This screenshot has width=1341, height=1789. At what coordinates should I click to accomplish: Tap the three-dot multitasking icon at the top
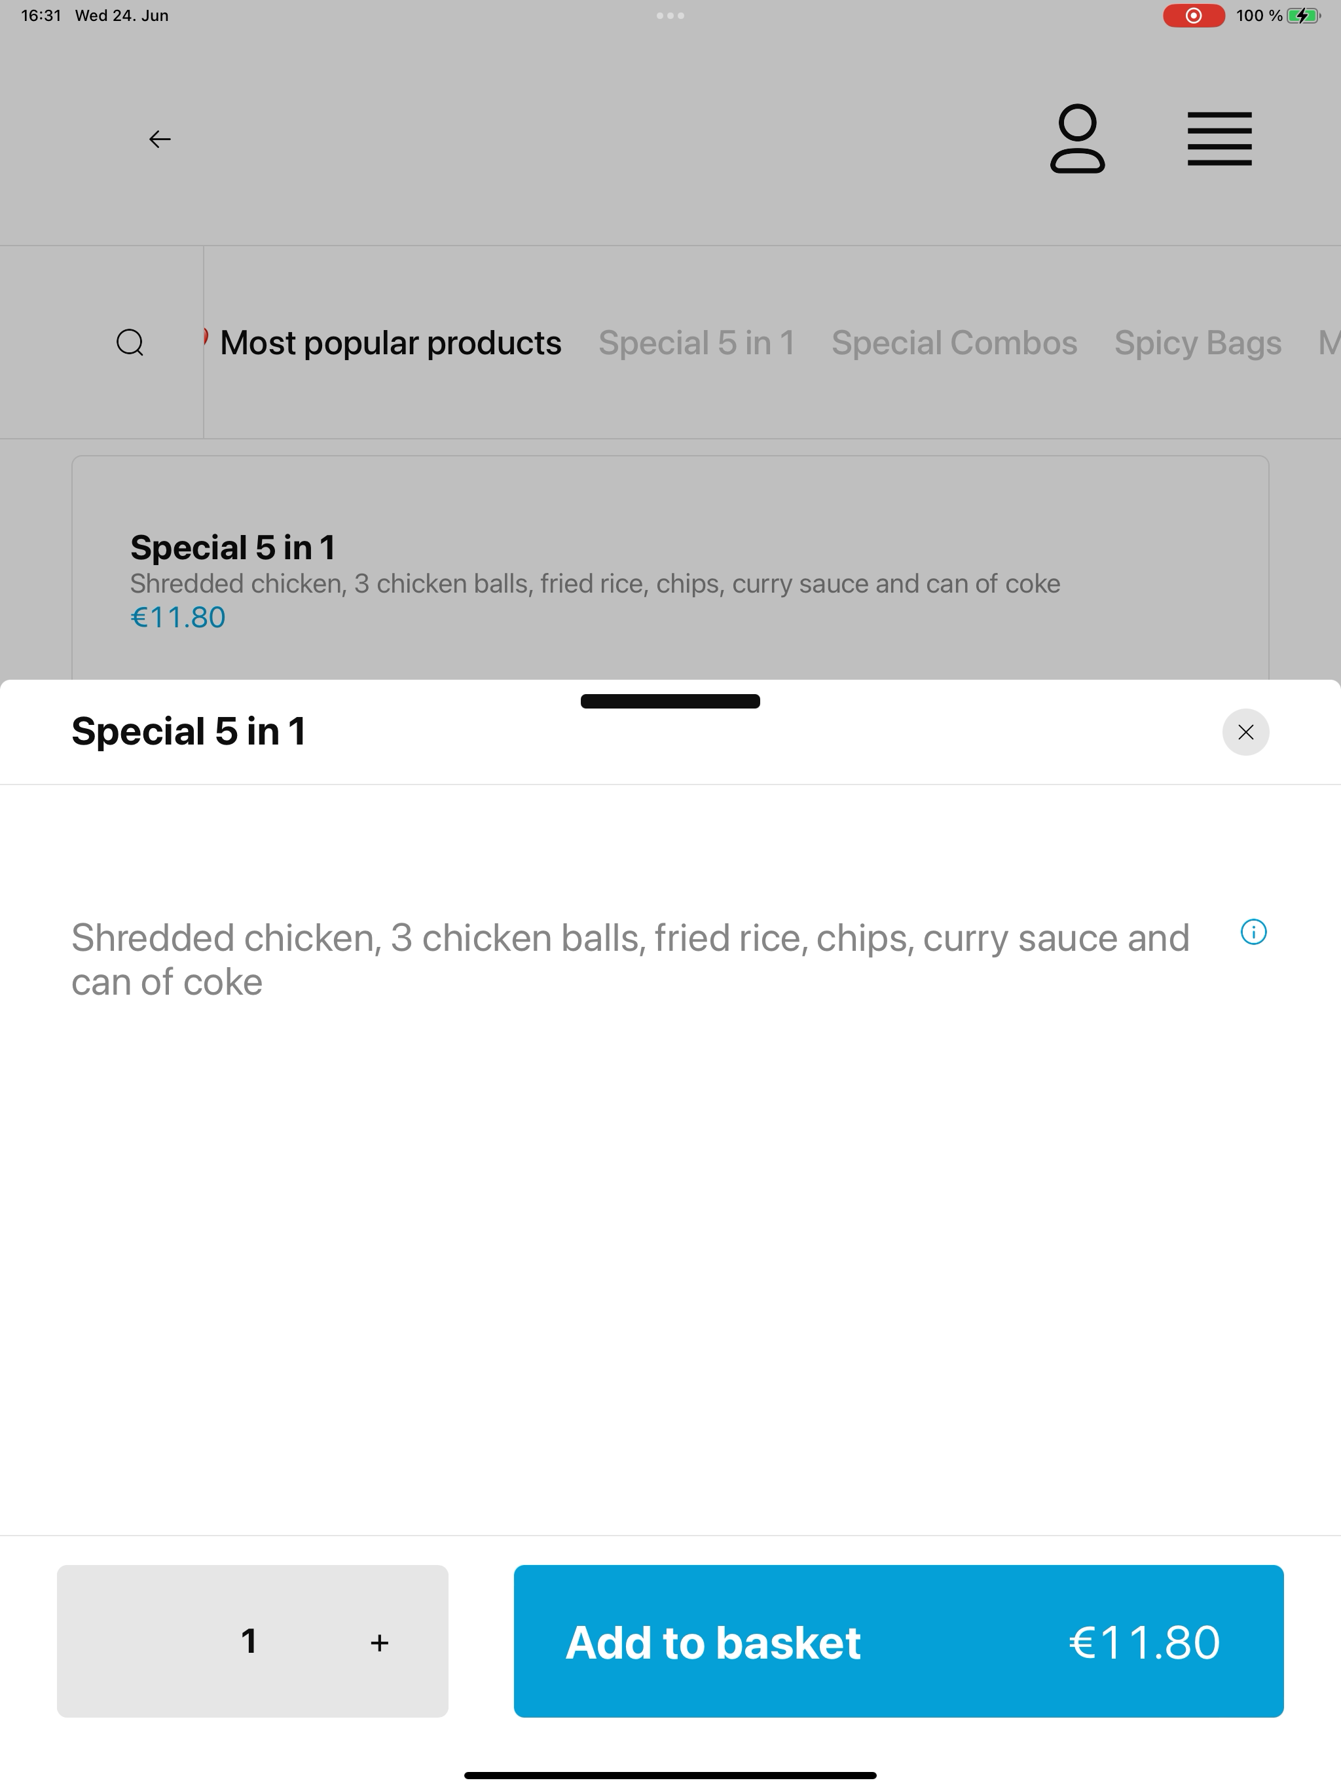[x=670, y=15]
